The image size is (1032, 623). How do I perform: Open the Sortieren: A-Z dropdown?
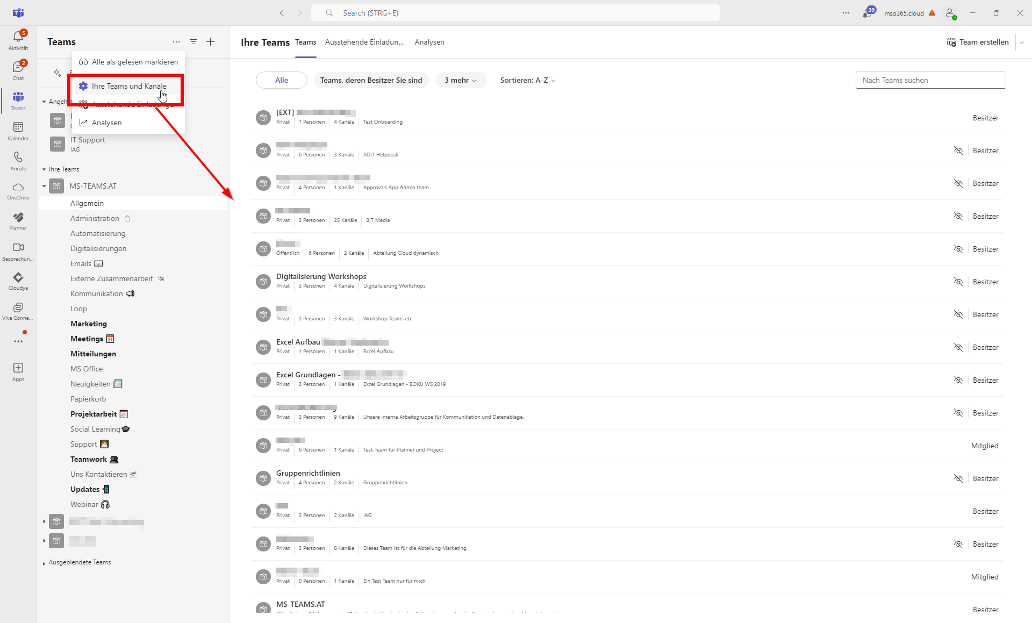(x=528, y=80)
